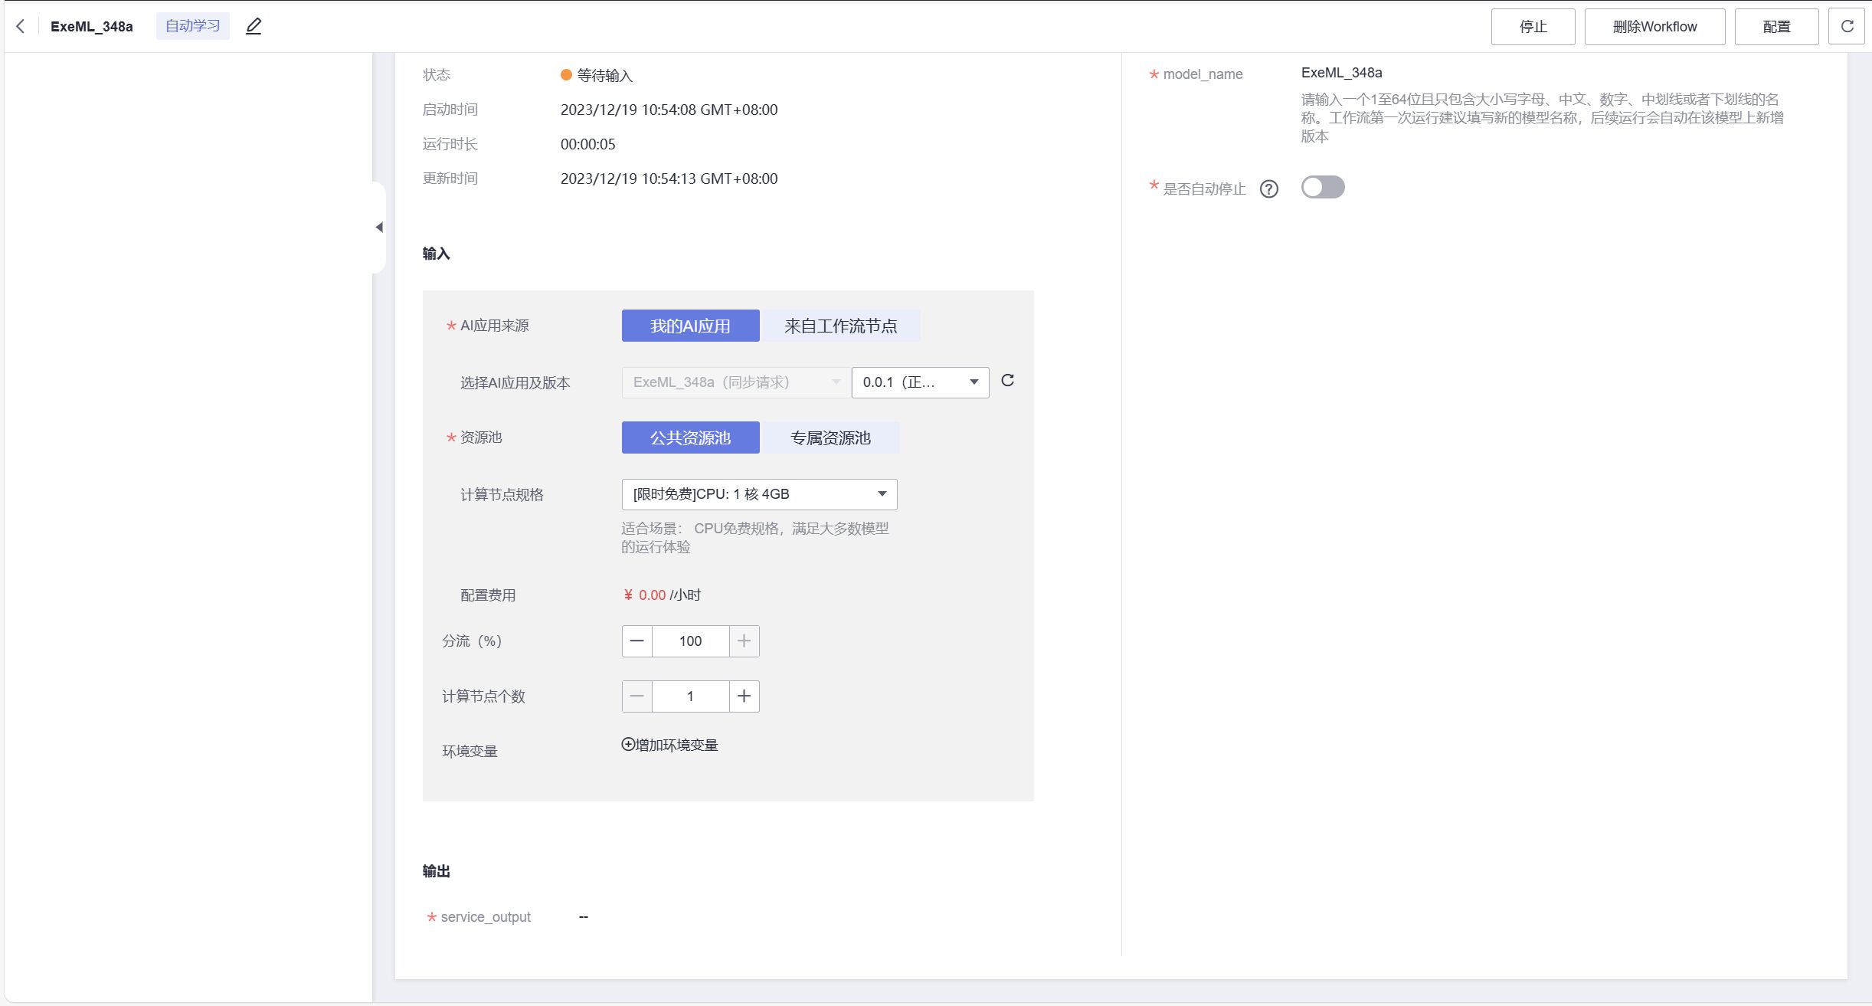Click the edit pencil icon next to 自动学习
This screenshot has width=1872, height=1006.
tap(253, 25)
